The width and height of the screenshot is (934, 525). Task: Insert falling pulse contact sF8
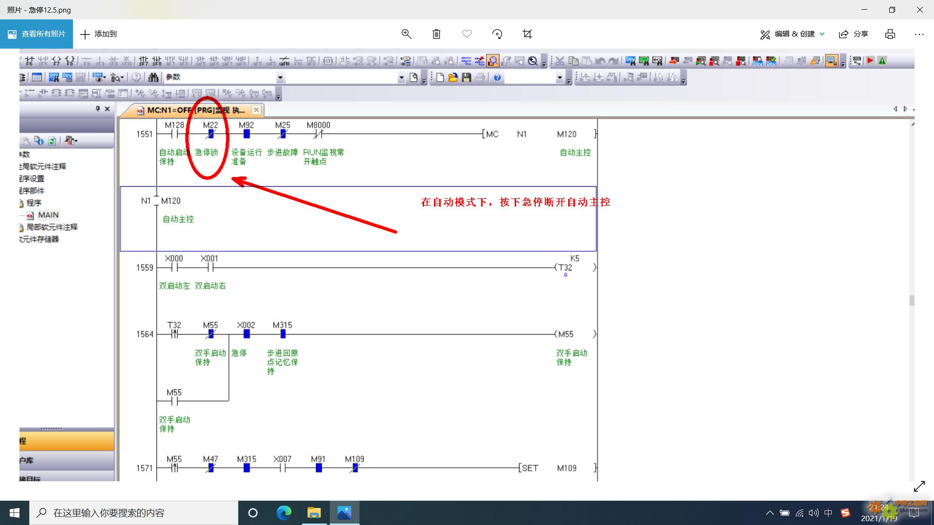pyautogui.click(x=157, y=61)
